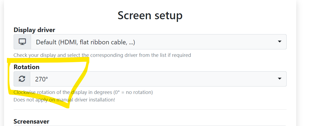Viewport: 316px width, 126px height.
Task: Open the Rotation dropdown showing 270°
Action: [x=150, y=79]
